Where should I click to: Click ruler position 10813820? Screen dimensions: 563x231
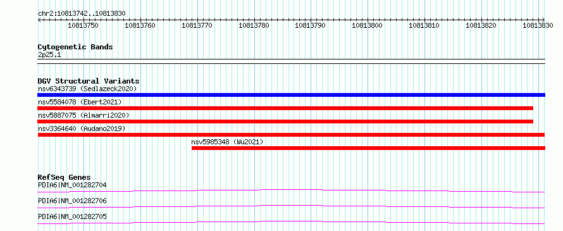481,25
